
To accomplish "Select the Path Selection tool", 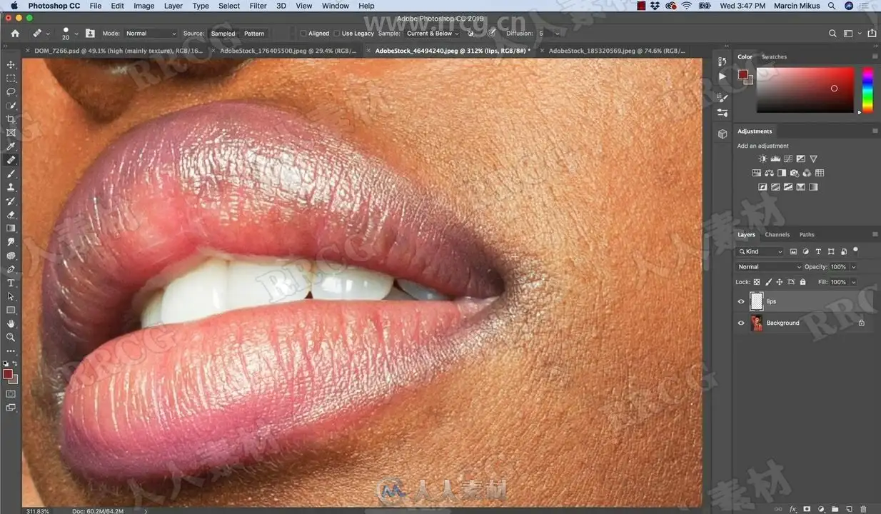I will tap(11, 296).
